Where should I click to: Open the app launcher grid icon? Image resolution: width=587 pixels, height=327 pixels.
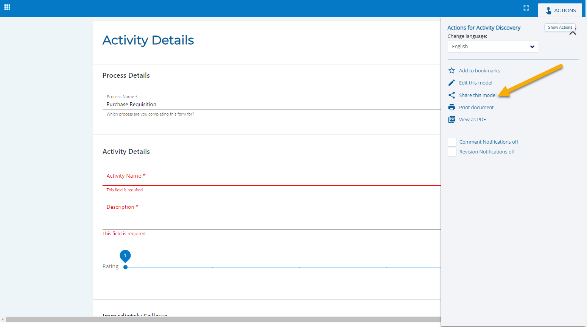point(7,7)
